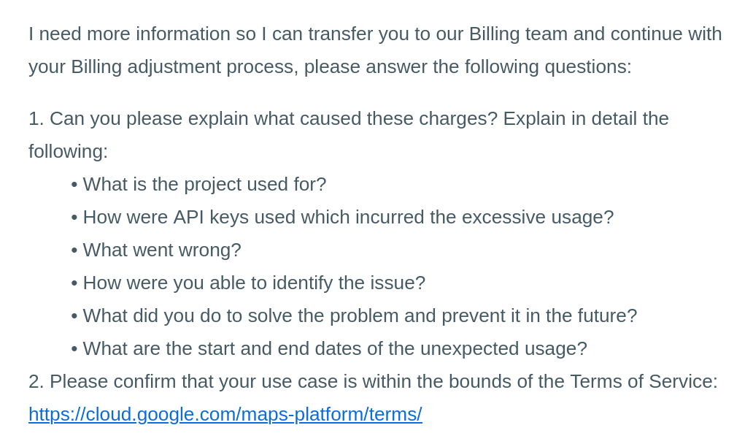This screenshot has width=753, height=444.
Task: Click the phrase "following questions:" in the intro
Action: pyautogui.click(x=548, y=66)
